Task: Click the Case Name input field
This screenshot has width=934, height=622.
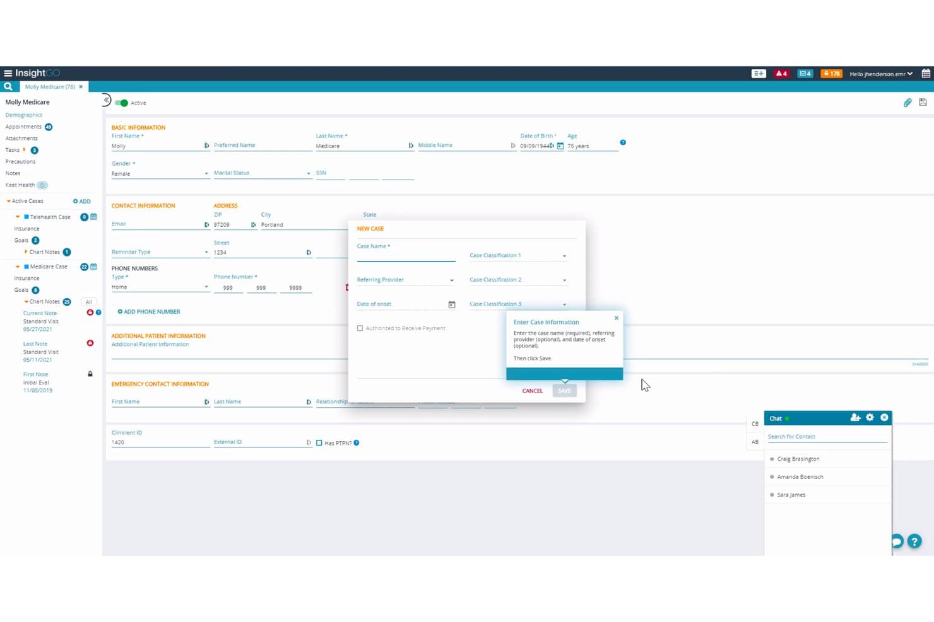Action: click(406, 255)
